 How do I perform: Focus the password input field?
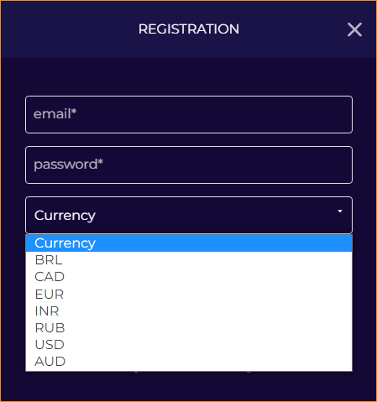tap(189, 164)
